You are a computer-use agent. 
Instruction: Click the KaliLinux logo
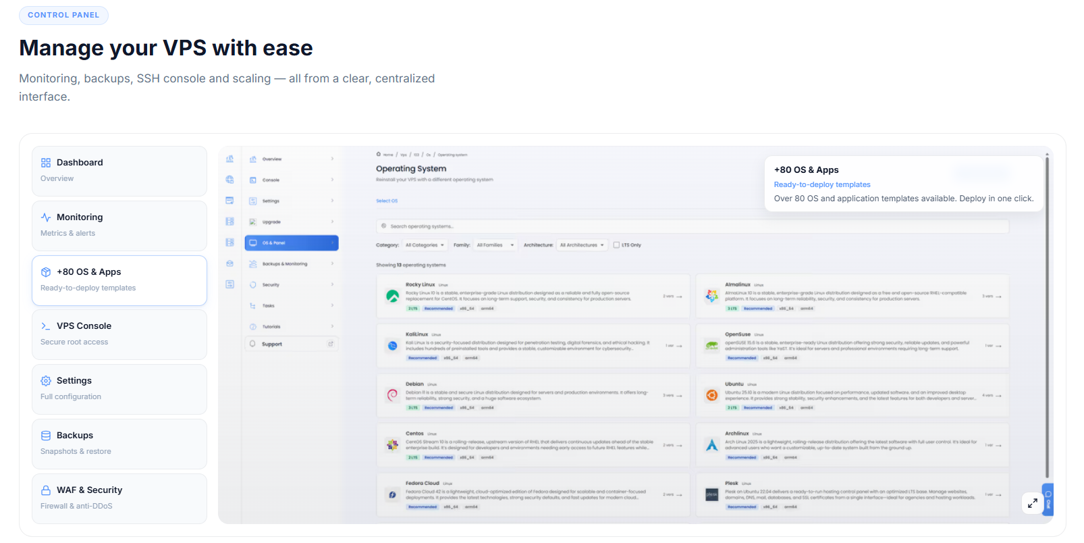pos(392,346)
